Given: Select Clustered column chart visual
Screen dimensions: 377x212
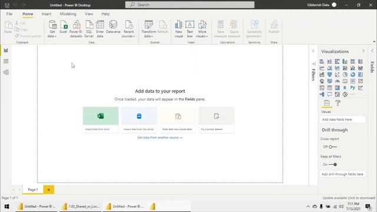Looking at the screenshot, I should 345,61.
